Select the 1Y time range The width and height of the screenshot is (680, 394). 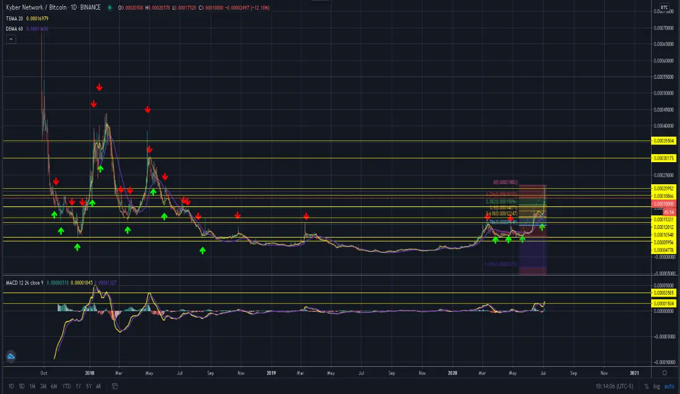click(78, 387)
